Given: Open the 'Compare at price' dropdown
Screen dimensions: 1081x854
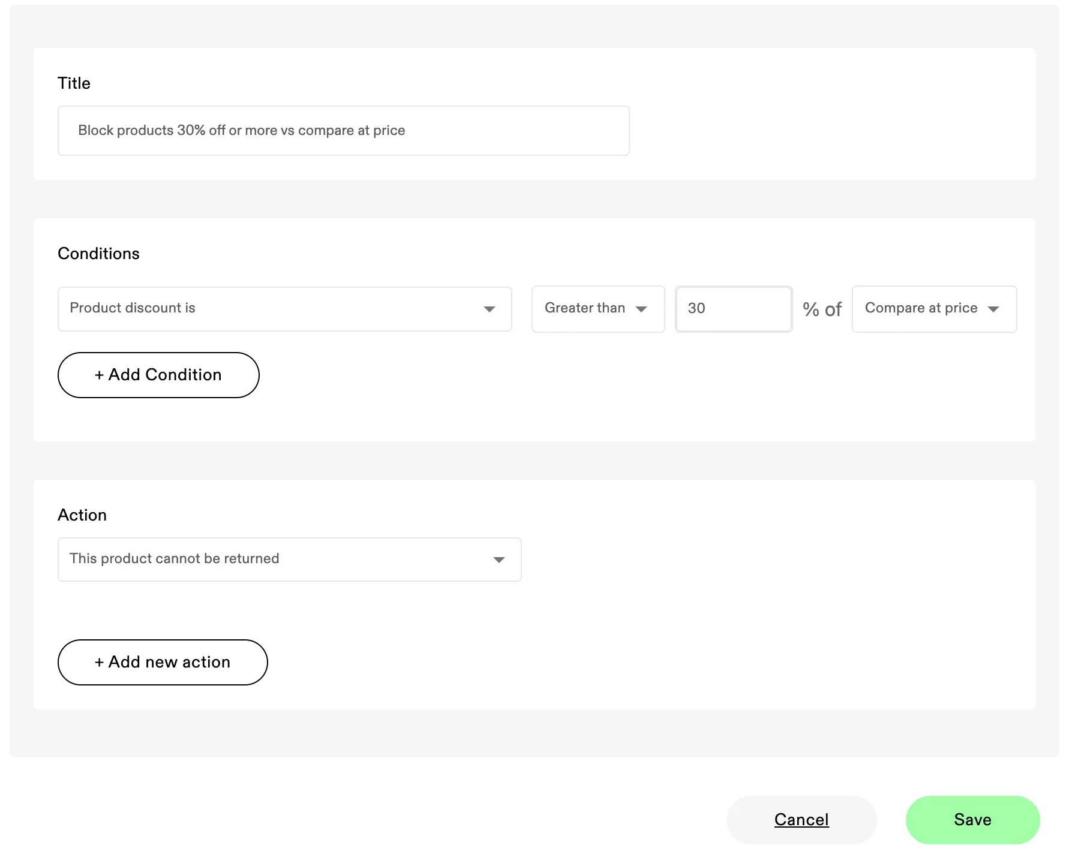Looking at the screenshot, I should pyautogui.click(x=934, y=309).
